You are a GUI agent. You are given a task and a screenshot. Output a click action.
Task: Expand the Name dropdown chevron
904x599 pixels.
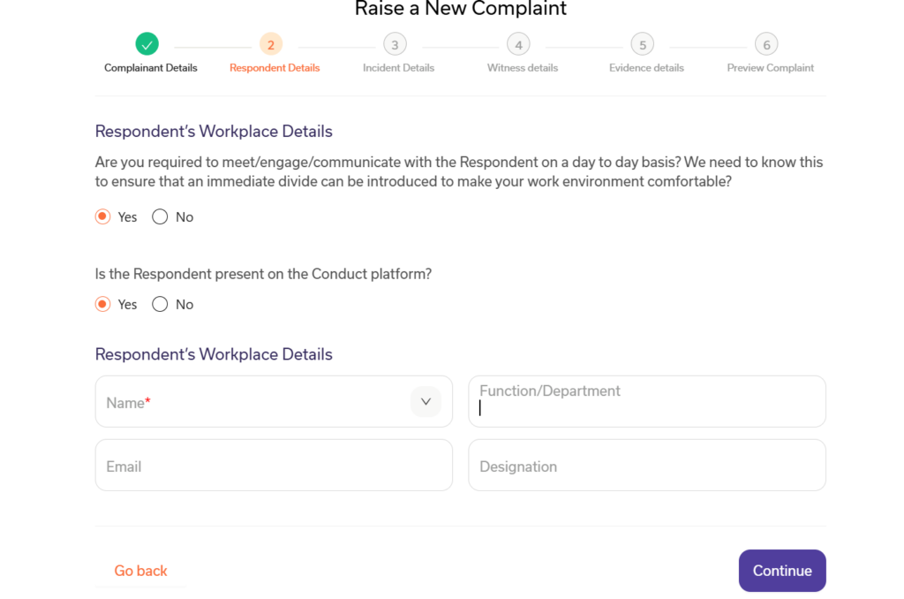click(x=426, y=402)
